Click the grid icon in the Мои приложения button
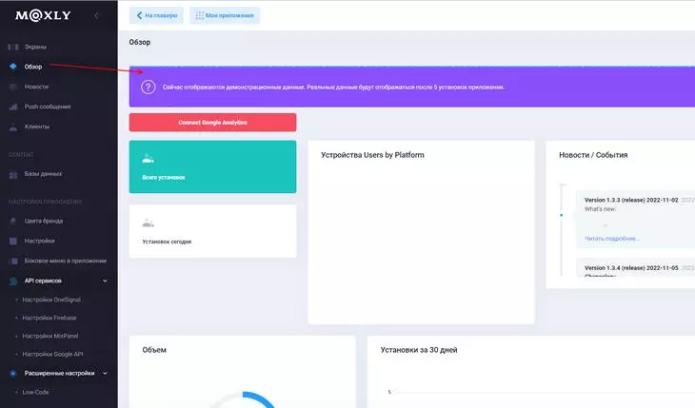The height and width of the screenshot is (408, 695). coord(200,15)
